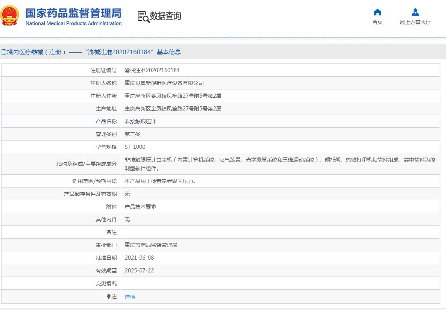Select 重庆贝奥新视野医疗设备有限公司 registrant name
The image size is (446, 310).
(x=164, y=83)
